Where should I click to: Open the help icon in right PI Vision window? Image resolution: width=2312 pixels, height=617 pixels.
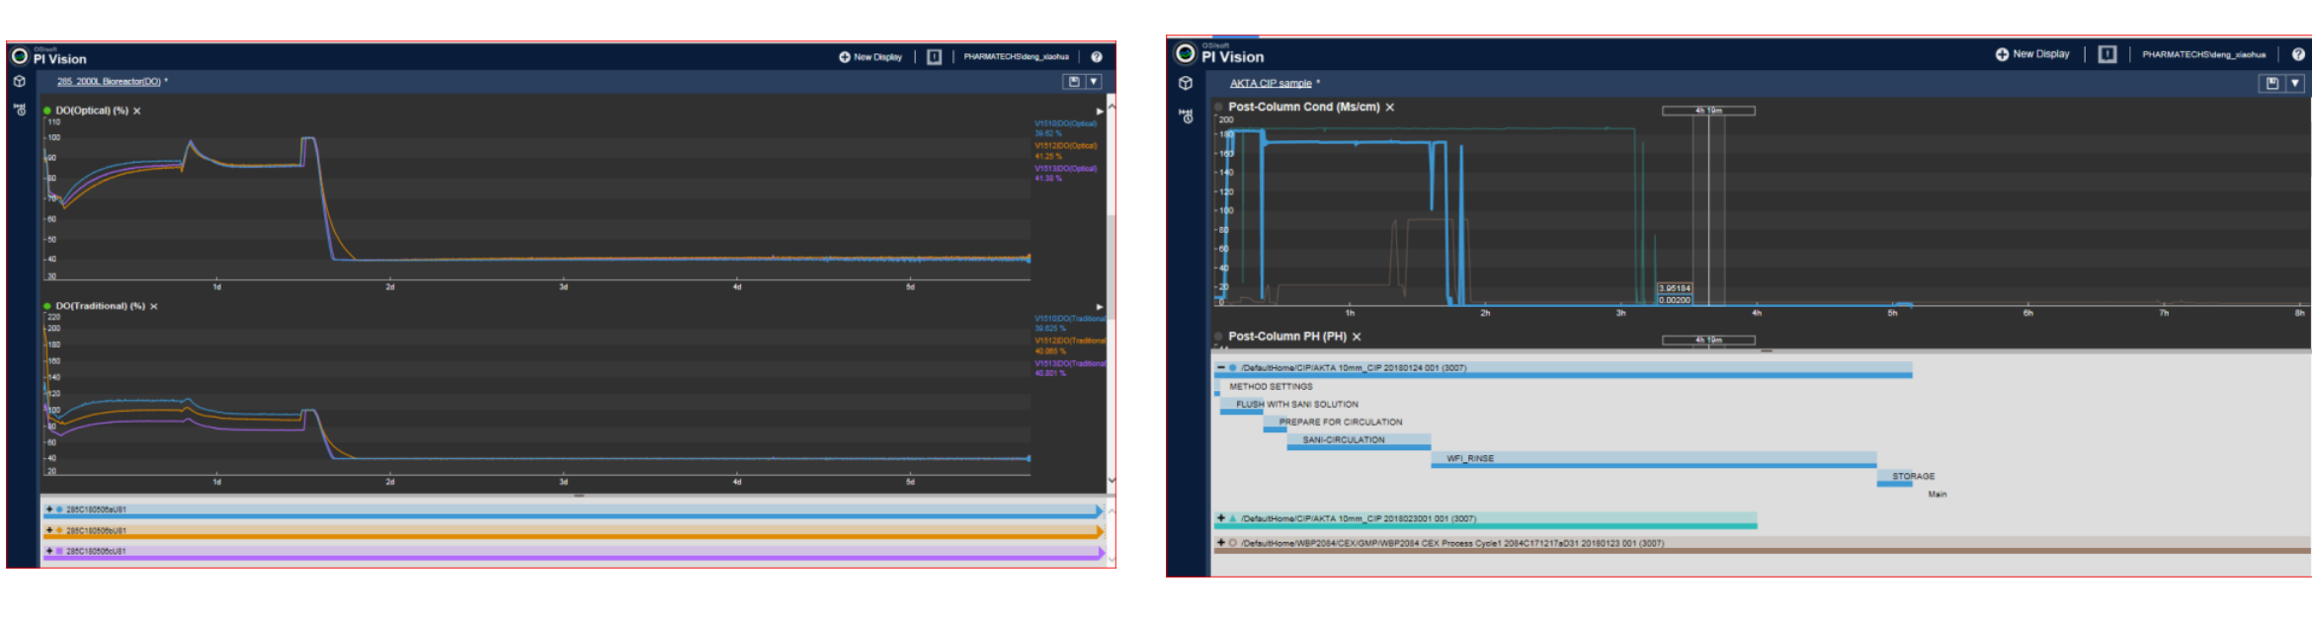click(x=2298, y=54)
